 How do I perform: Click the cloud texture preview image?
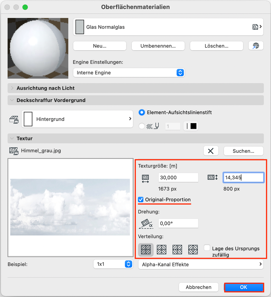[70, 207]
